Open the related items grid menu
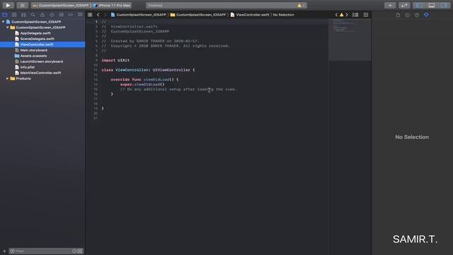The width and height of the screenshot is (453, 255). (x=90, y=15)
